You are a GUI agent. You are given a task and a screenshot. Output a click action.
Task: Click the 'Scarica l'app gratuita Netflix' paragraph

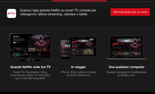click(58, 12)
